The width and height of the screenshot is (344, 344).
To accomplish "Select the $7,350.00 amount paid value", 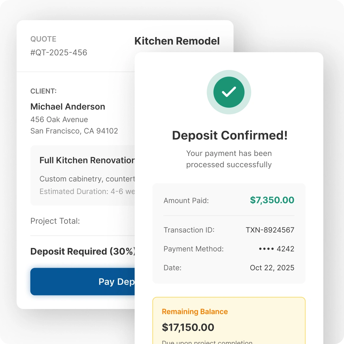I will pos(272,200).
